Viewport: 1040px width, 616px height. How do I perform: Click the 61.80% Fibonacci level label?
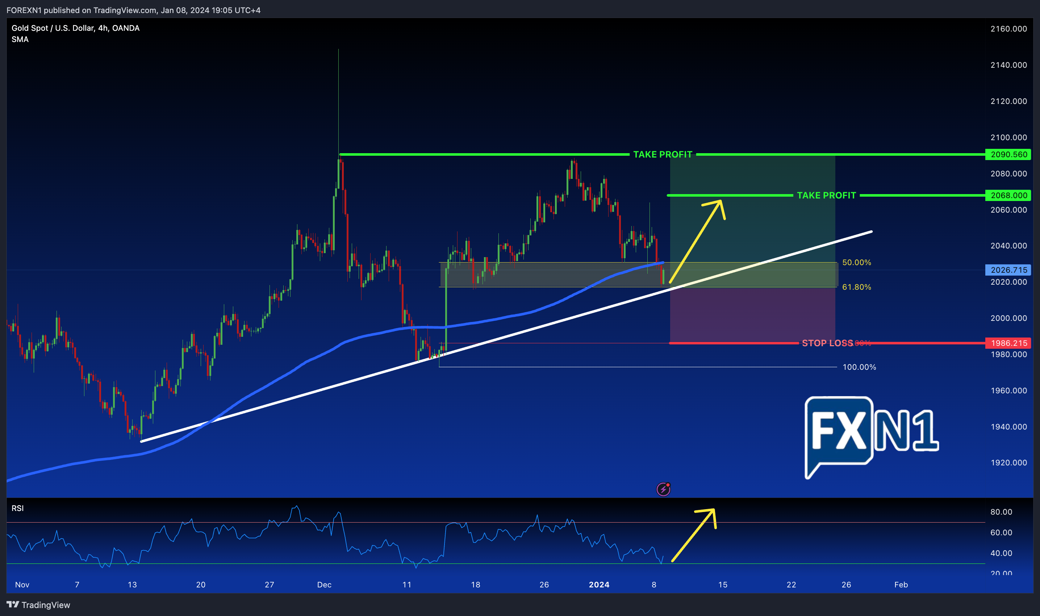pyautogui.click(x=856, y=287)
